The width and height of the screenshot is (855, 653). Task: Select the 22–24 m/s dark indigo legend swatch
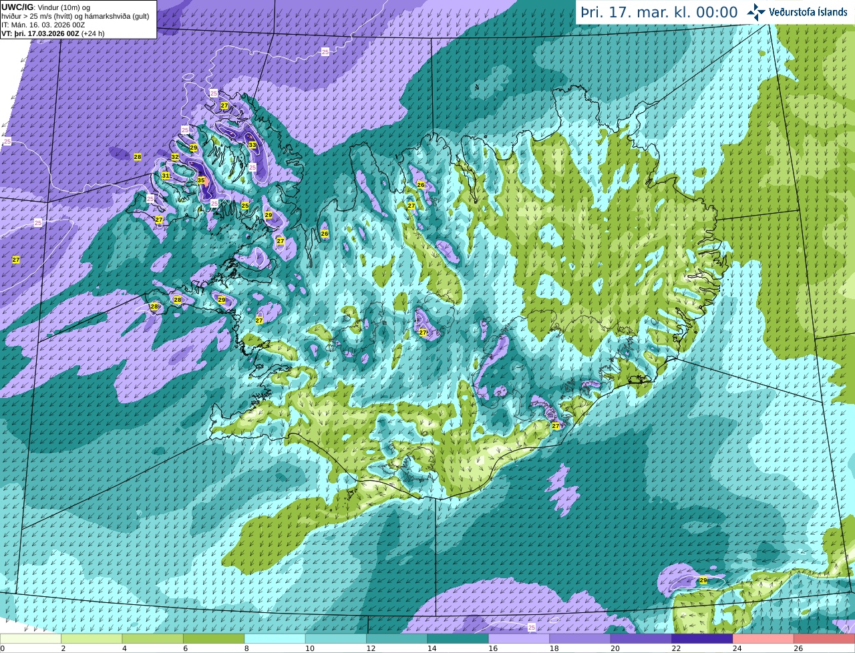(x=702, y=638)
